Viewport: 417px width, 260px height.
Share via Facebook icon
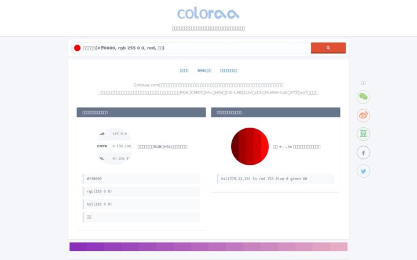click(x=363, y=153)
